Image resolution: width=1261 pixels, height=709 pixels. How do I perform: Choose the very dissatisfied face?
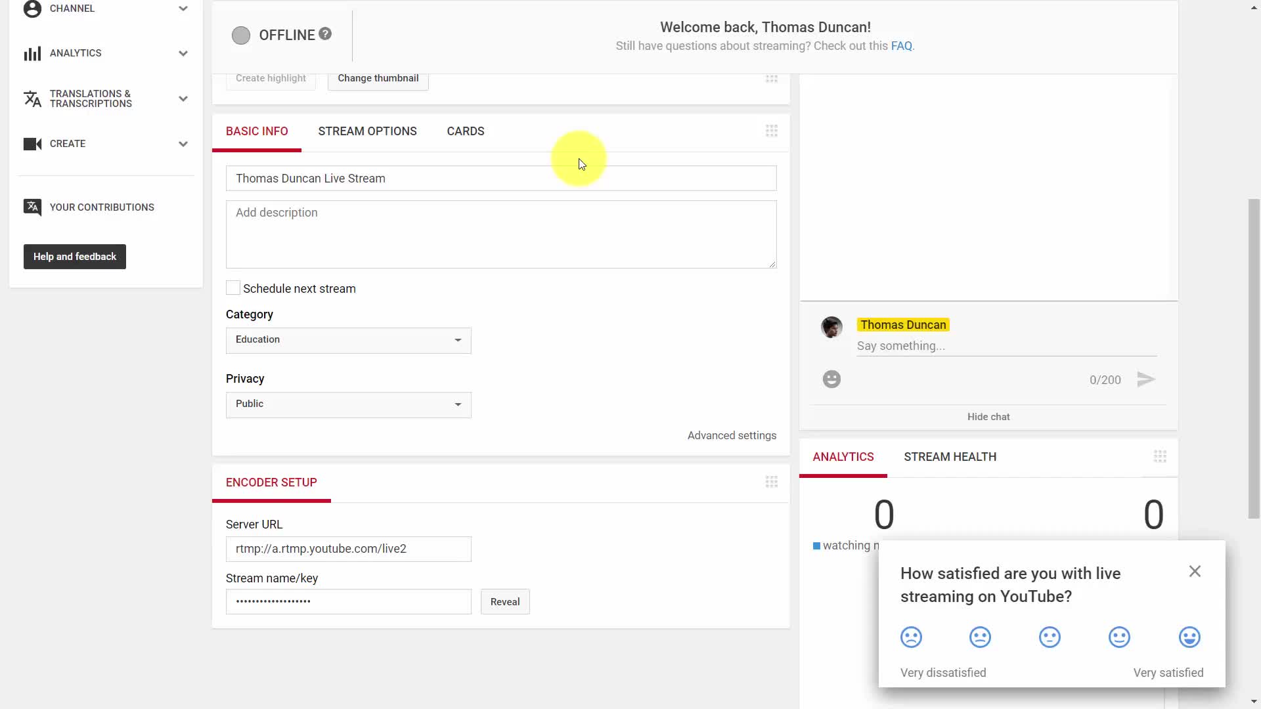(x=911, y=637)
